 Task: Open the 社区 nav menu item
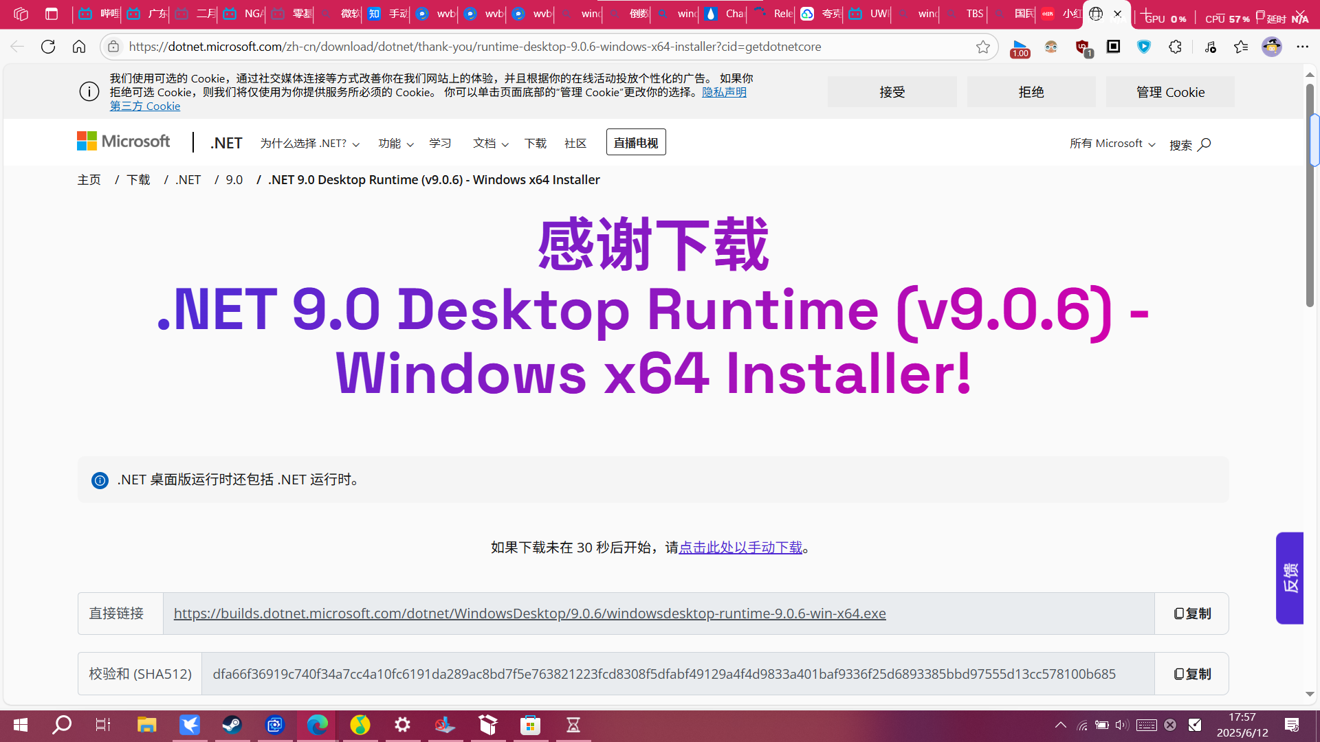pyautogui.click(x=575, y=144)
